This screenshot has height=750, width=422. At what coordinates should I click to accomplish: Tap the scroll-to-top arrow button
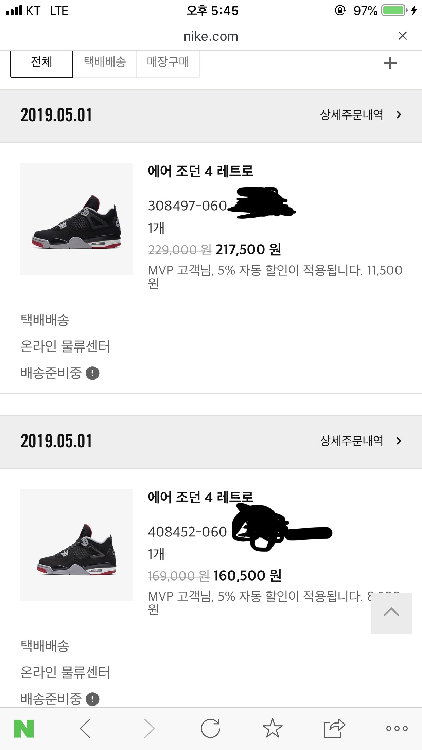tap(391, 613)
